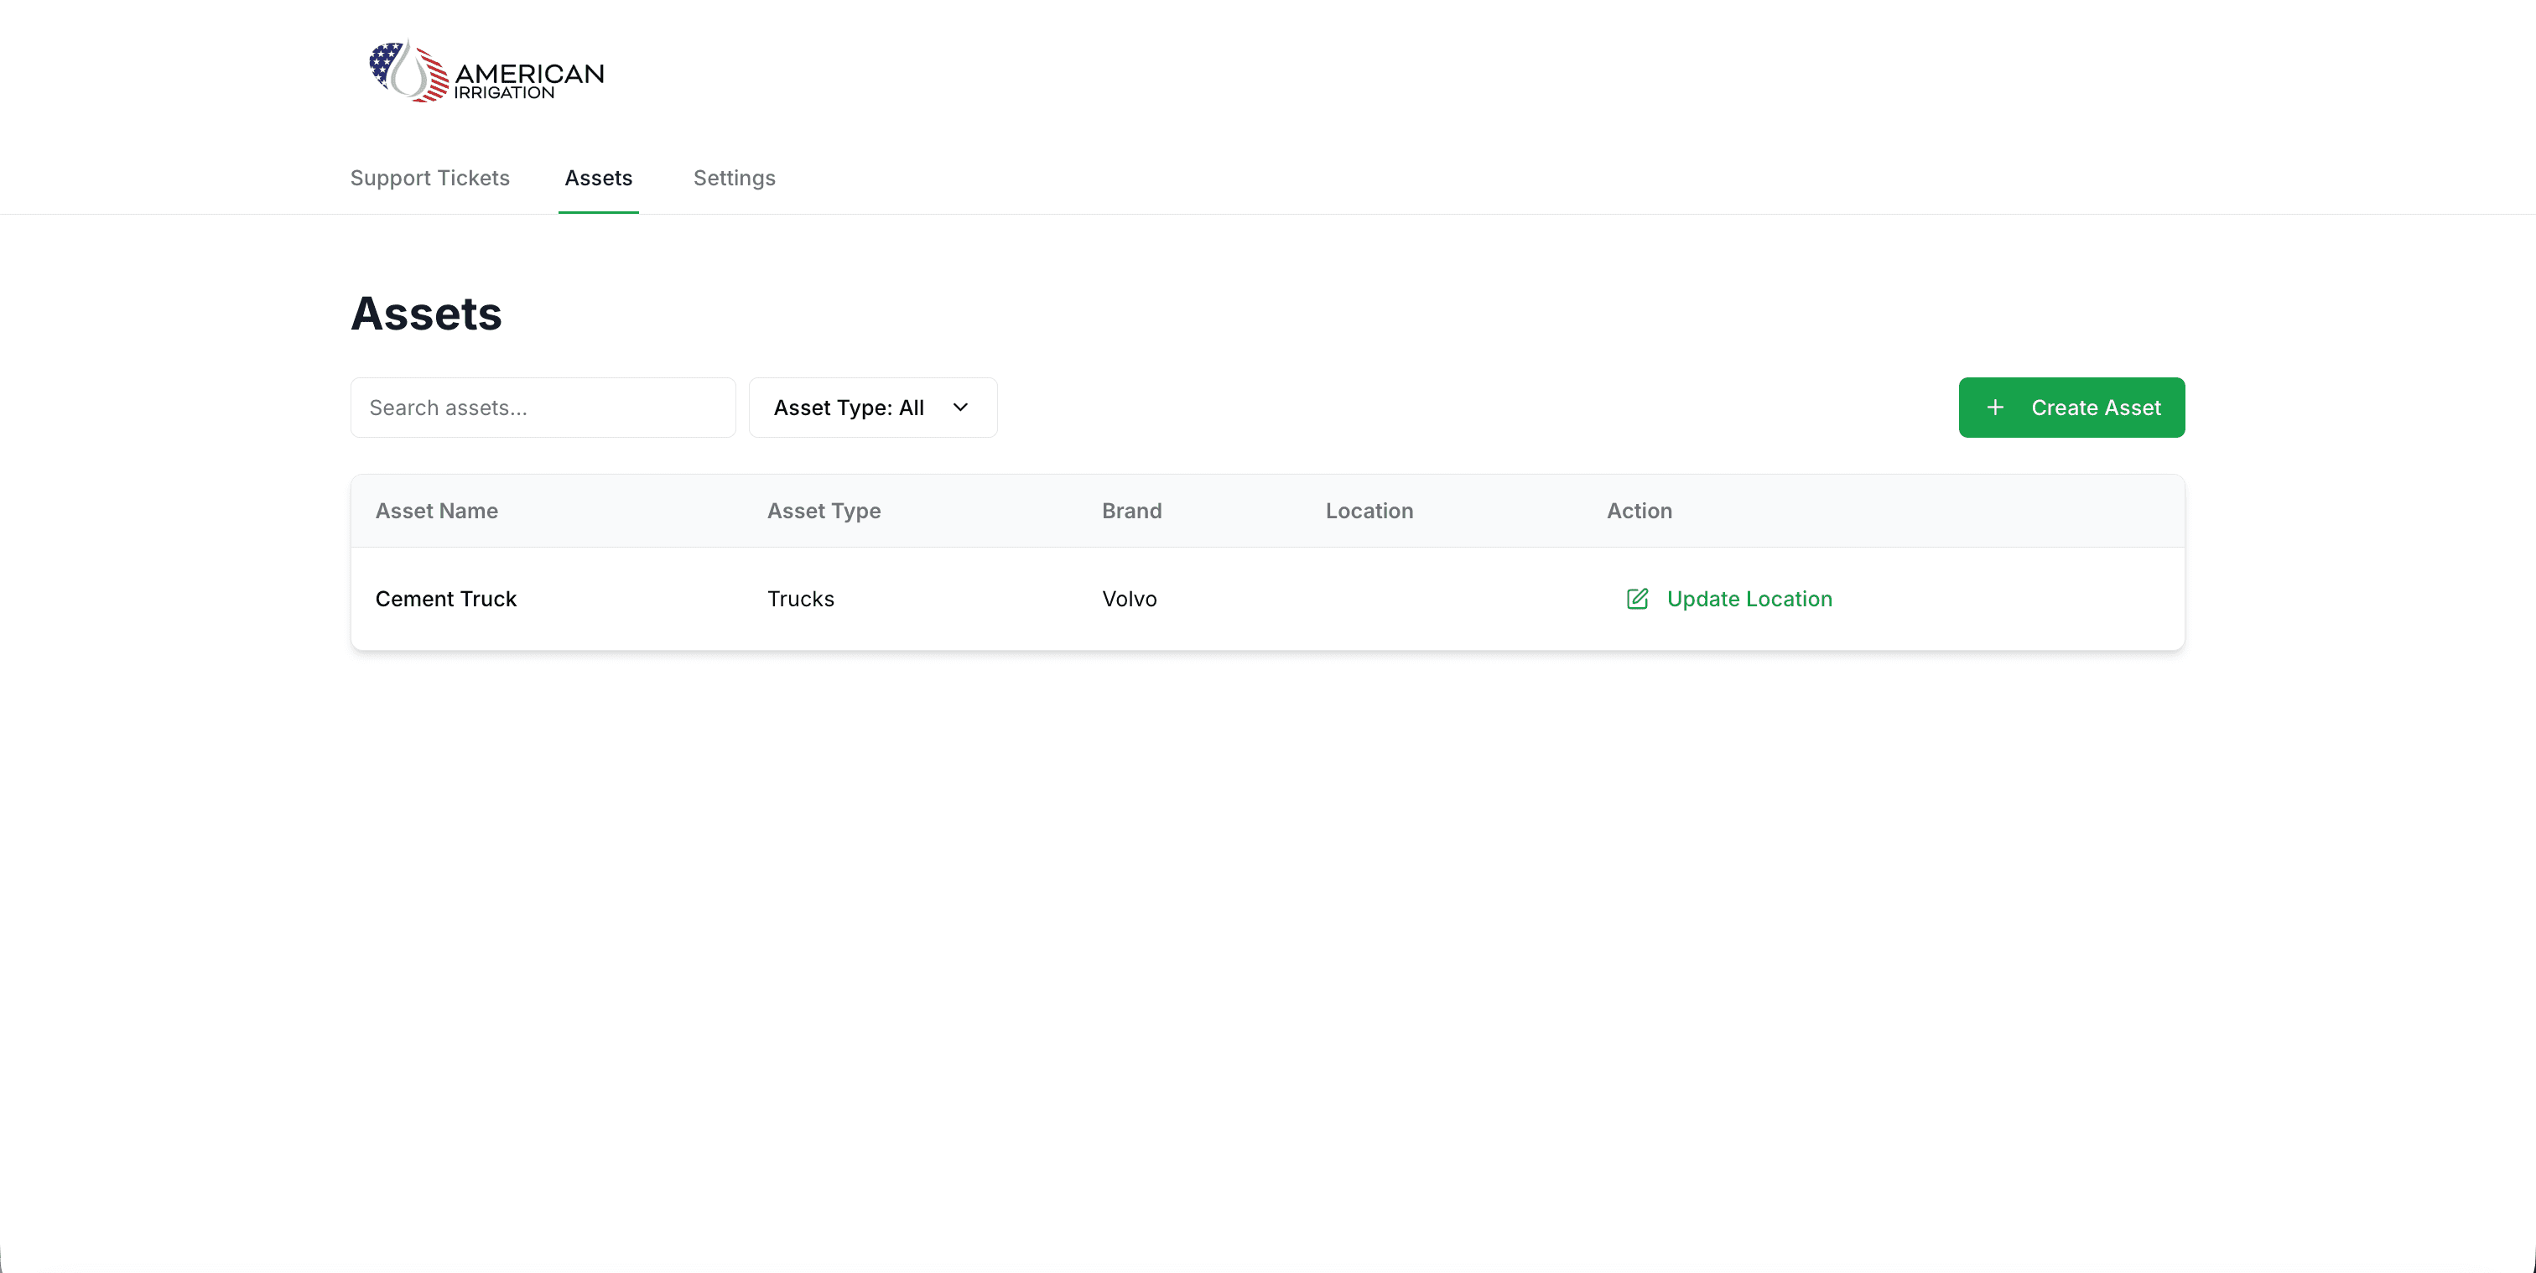Select the Cement Truck asset name
Viewport: 2536px width, 1273px height.
point(445,599)
